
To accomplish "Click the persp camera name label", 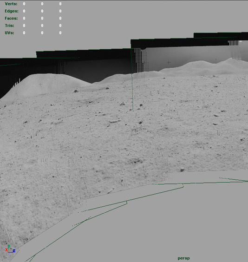I will point(184,258).
